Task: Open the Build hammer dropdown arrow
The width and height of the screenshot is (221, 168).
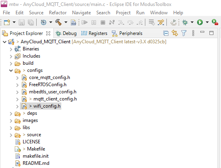Action: click(x=66, y=22)
